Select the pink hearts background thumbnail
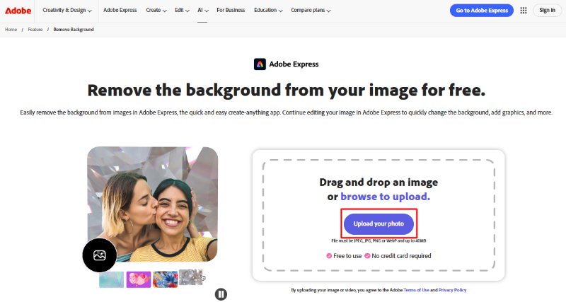This screenshot has width=566, height=302. pos(139,279)
